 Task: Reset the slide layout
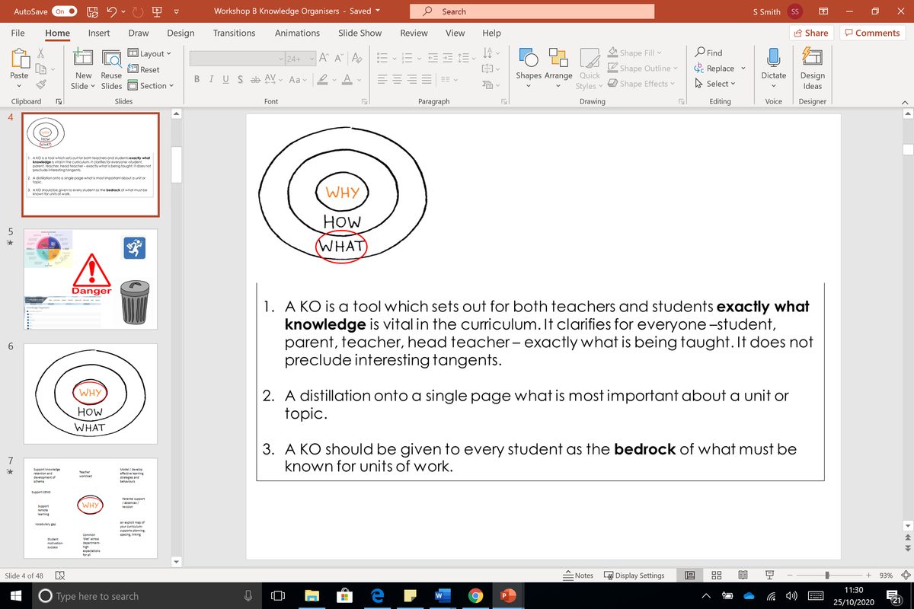(x=143, y=69)
